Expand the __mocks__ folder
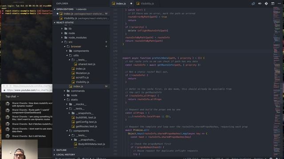284x159 pixels. click(x=82, y=104)
